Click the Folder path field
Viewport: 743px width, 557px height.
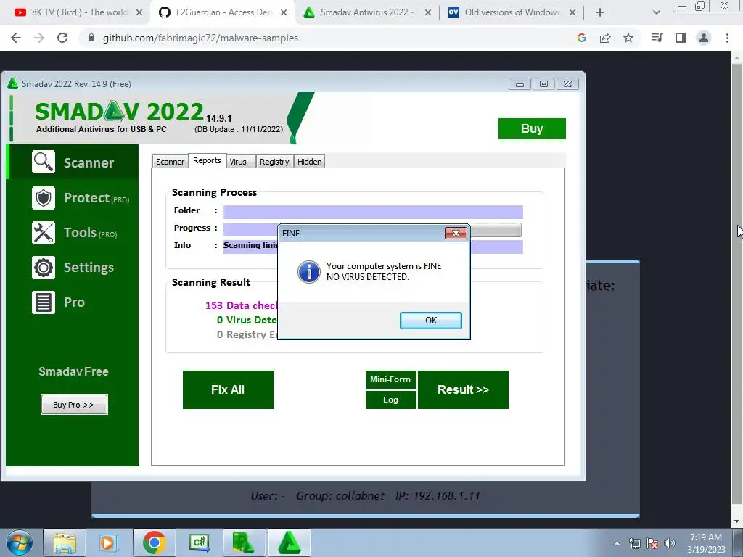pos(373,212)
